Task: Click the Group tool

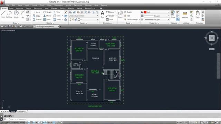Action: point(173,14)
